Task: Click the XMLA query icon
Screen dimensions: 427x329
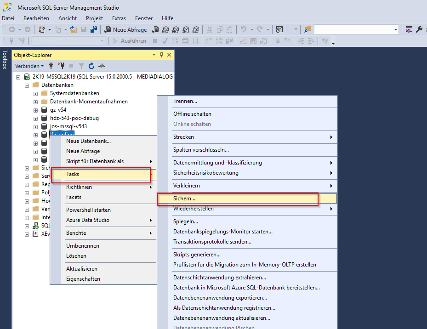Action: pyautogui.click(x=186, y=29)
